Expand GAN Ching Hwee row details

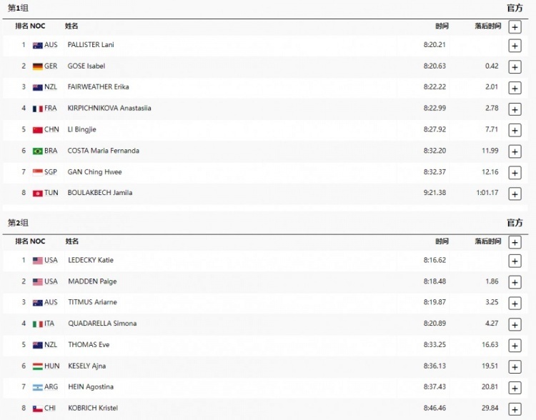click(515, 173)
